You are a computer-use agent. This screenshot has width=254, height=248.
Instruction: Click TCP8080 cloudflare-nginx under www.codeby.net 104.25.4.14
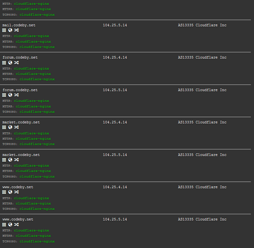coord(29,209)
